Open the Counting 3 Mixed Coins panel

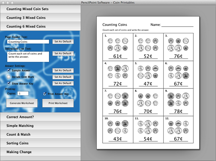coord(40,18)
